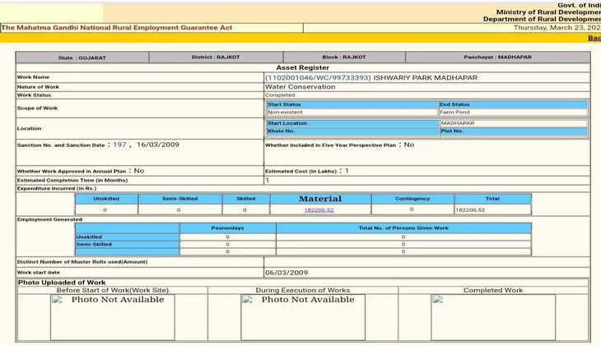Click the Persondays column header
This screenshot has width=601, height=345.
[227, 228]
